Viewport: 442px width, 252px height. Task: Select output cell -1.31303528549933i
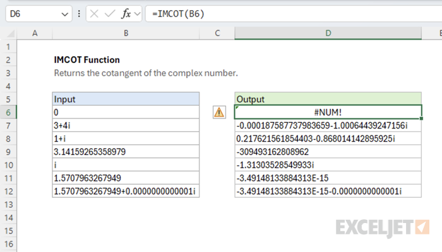click(x=328, y=165)
